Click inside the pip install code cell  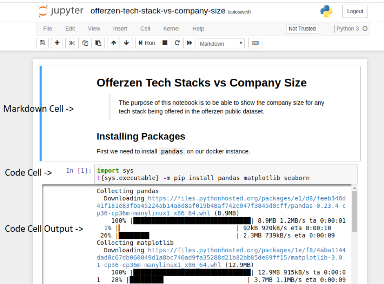pyautogui.click(x=226, y=174)
